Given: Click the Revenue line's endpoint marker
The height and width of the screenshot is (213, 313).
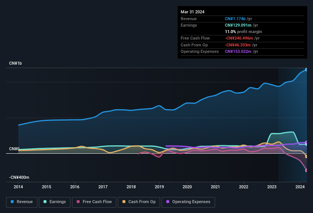Looking at the screenshot, I should tap(306, 70).
